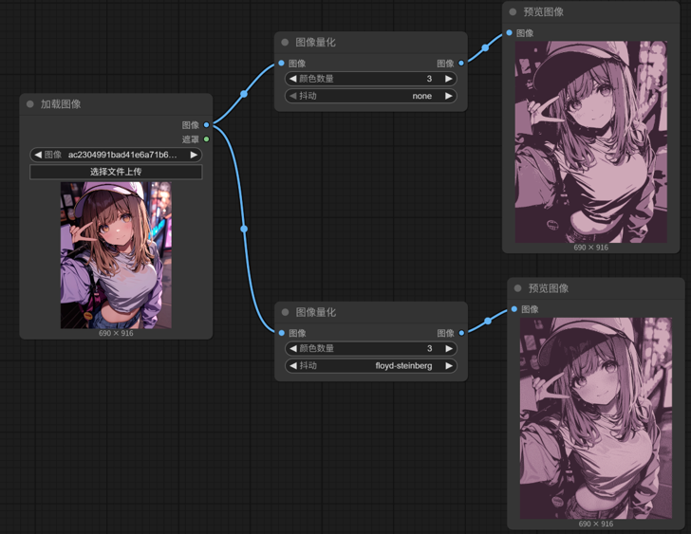Click the 图像 input port of upper 预览图像

pos(510,33)
